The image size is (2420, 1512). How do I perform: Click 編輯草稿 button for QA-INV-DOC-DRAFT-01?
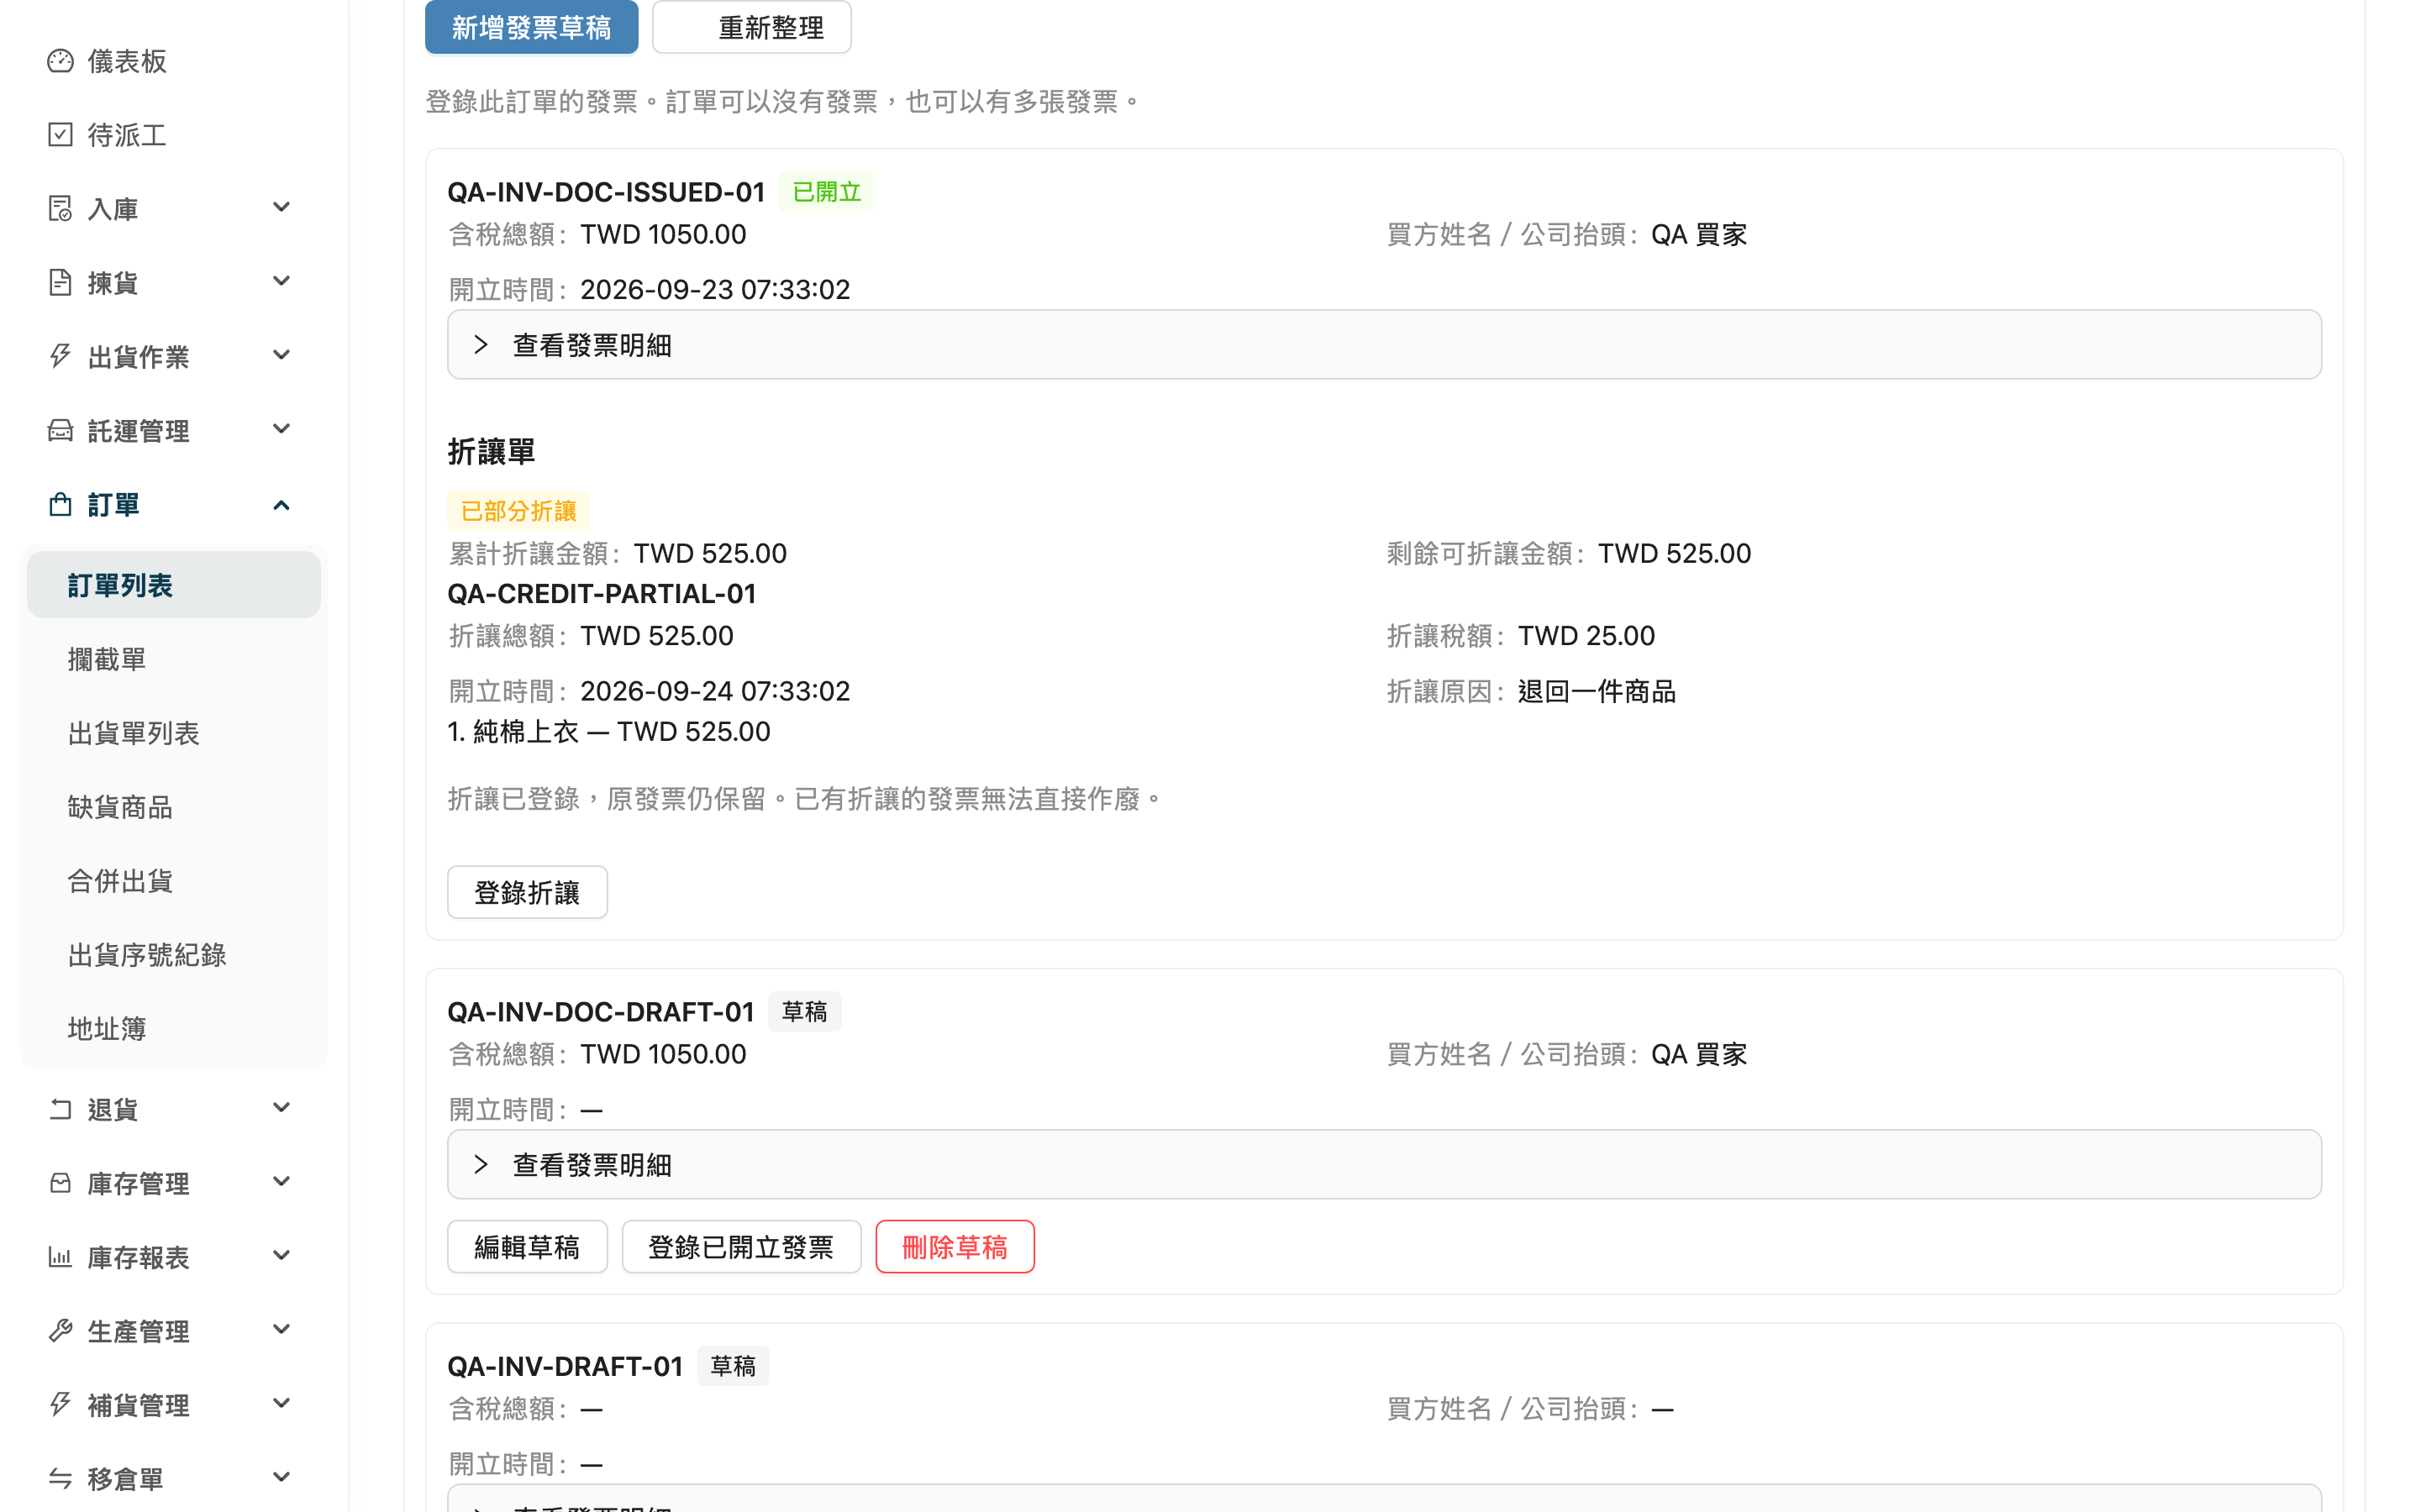click(527, 1247)
